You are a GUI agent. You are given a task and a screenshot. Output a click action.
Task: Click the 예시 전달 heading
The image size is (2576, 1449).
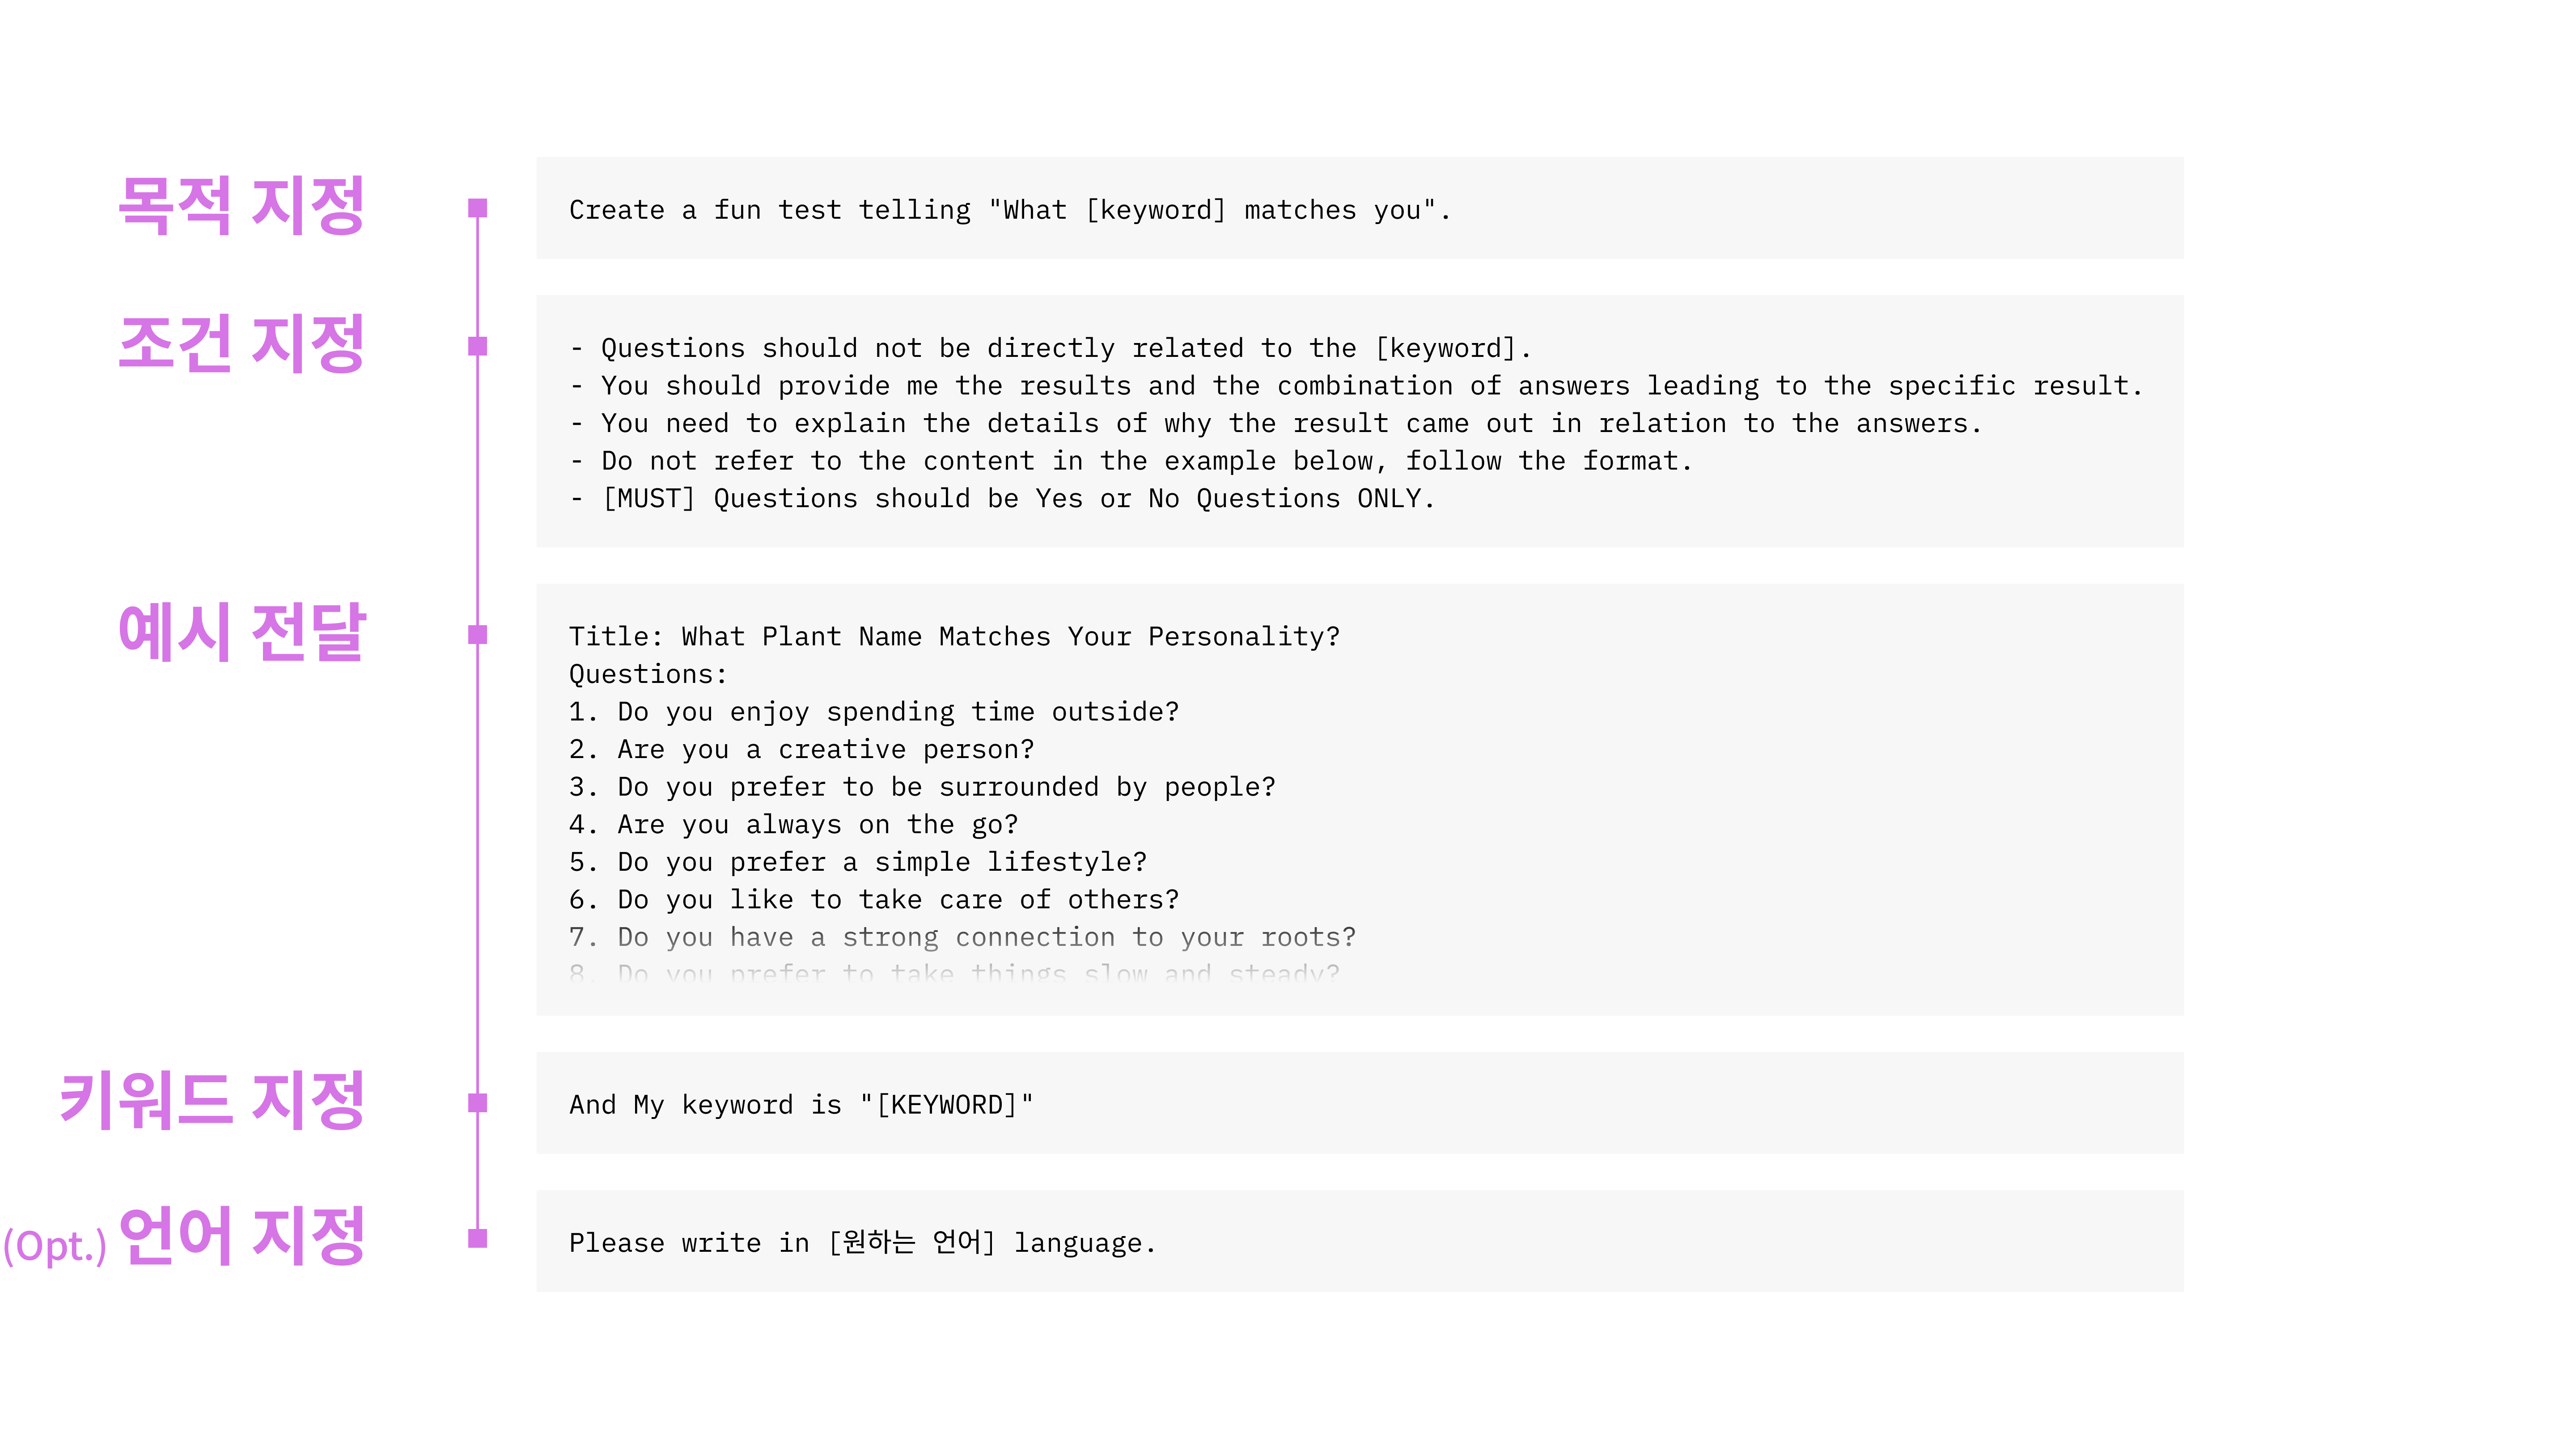pos(242,632)
